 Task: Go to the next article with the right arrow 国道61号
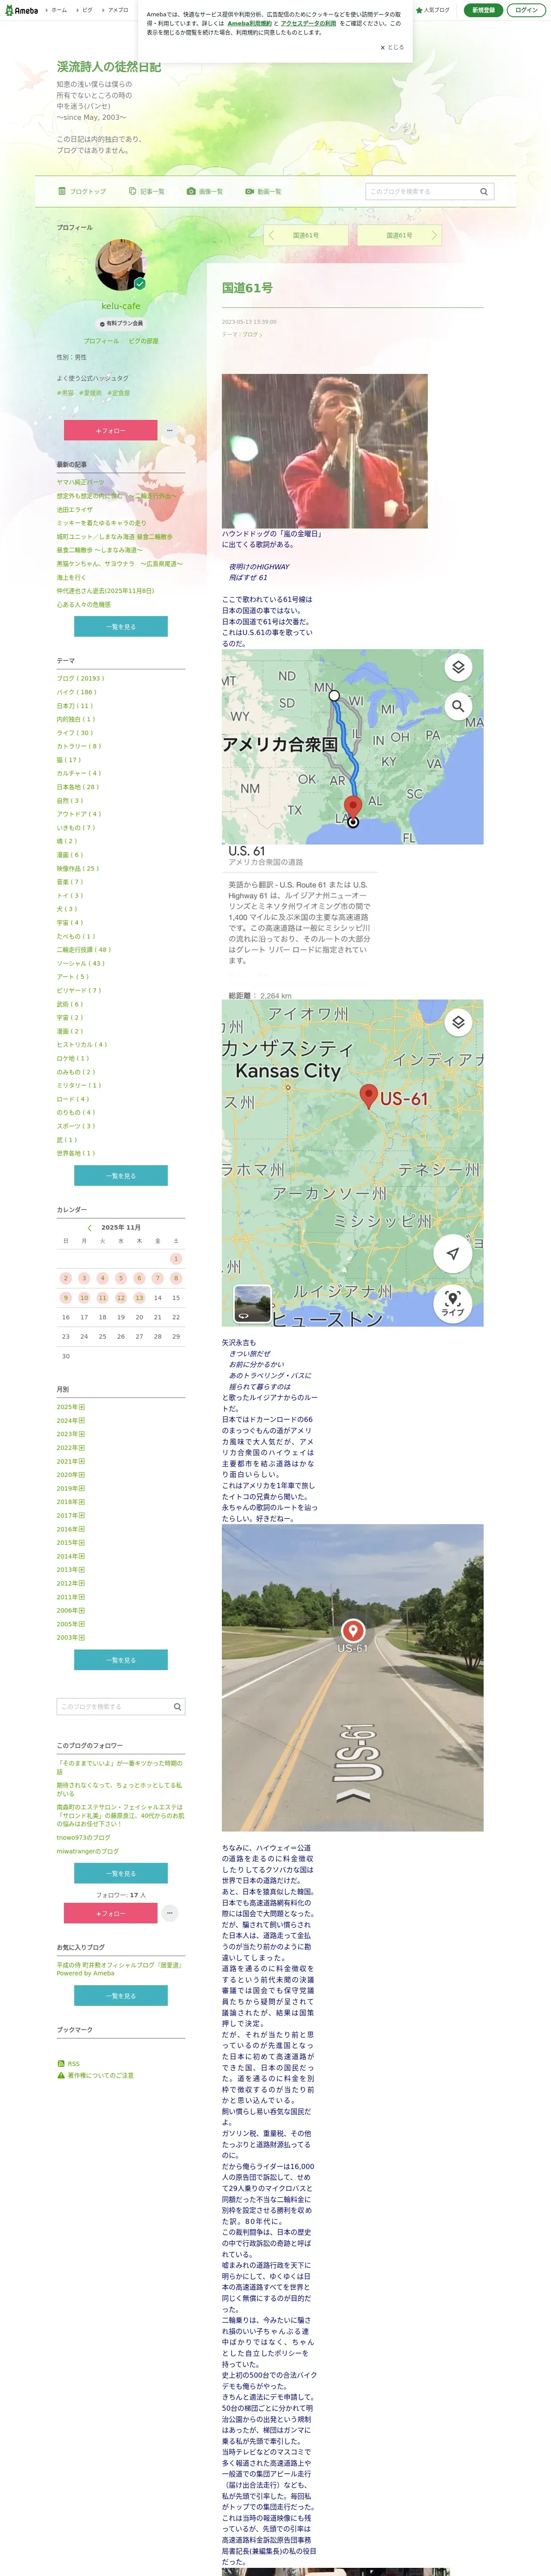[x=400, y=235]
